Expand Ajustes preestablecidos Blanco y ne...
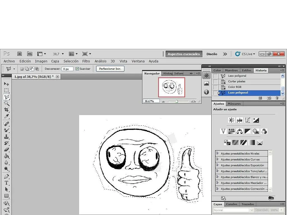The width and height of the screenshot is (287, 215). [x=217, y=177]
